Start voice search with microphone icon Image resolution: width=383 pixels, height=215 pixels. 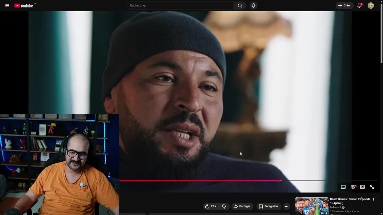point(253,5)
